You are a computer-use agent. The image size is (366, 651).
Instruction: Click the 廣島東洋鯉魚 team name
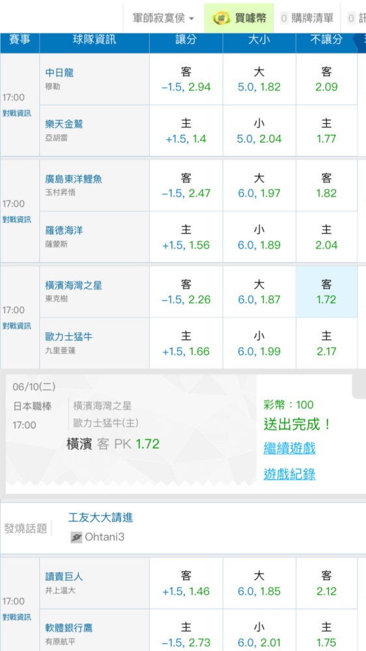coord(74,180)
